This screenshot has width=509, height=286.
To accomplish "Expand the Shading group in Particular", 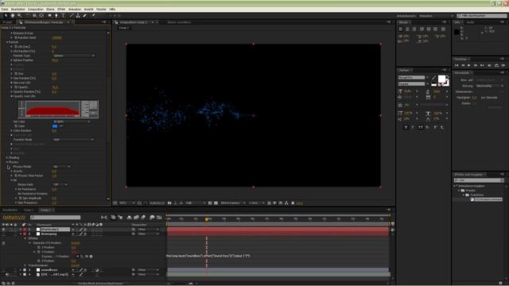I will point(7,157).
